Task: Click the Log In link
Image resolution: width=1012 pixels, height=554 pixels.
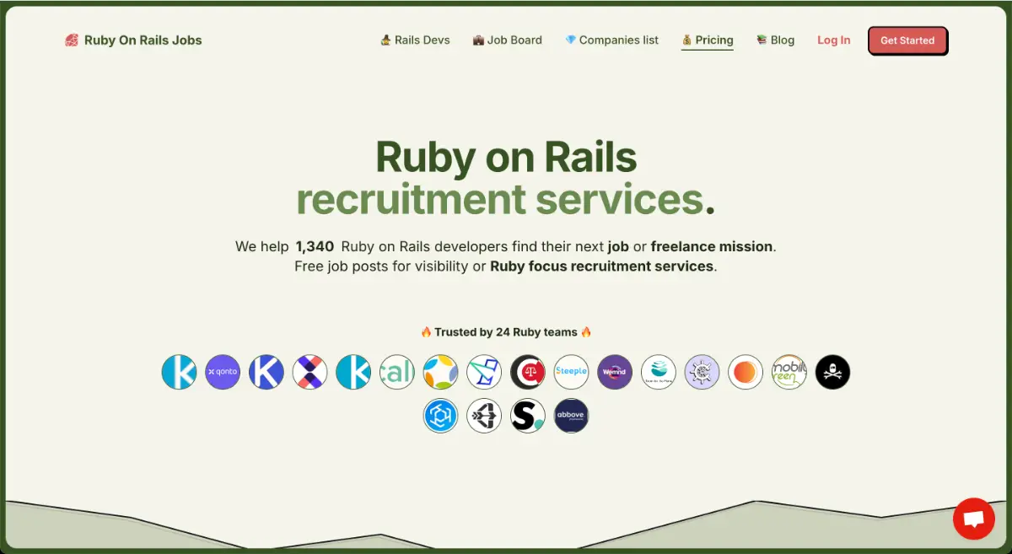Action: click(833, 40)
